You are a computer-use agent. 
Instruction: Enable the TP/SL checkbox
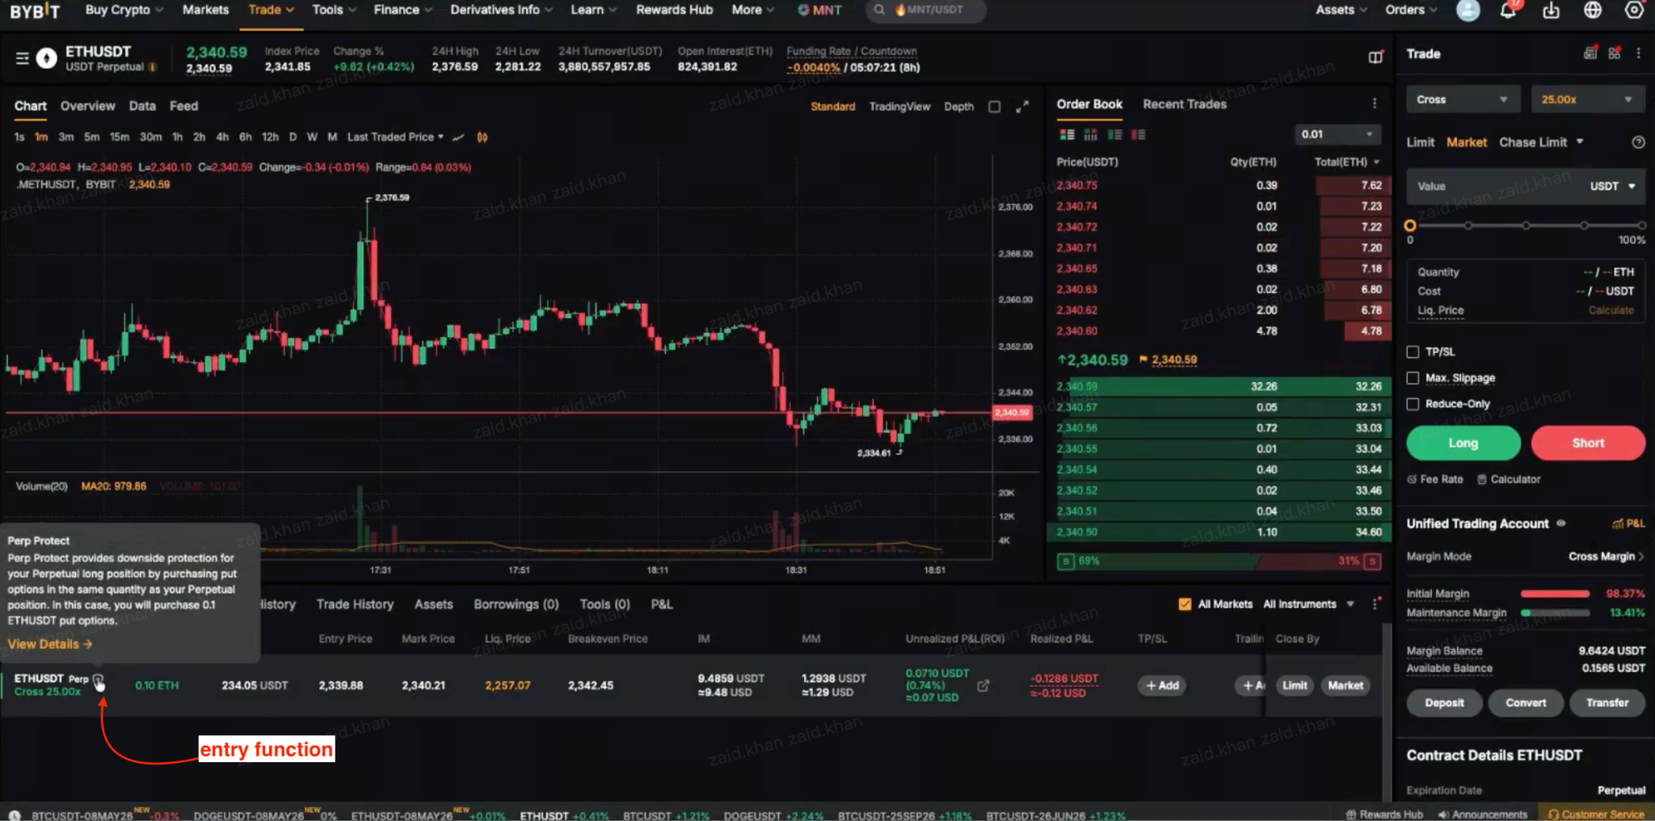click(x=1413, y=352)
